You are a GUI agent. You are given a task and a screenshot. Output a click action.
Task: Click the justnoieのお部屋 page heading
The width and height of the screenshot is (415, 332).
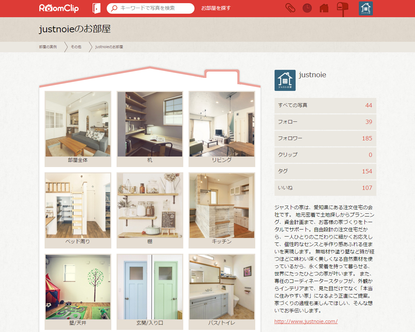(75, 29)
